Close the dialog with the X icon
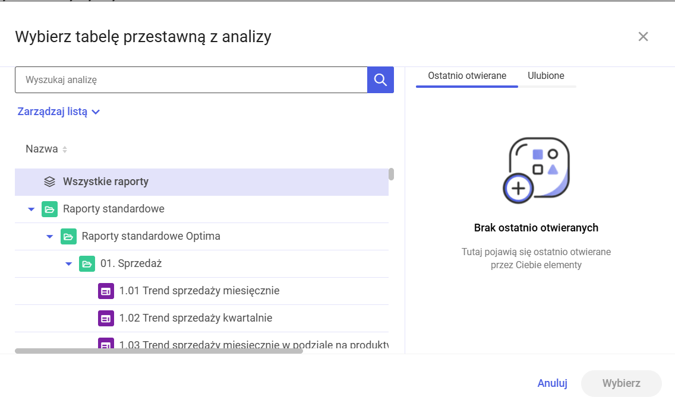Screen dimensions: 675x410 643,37
